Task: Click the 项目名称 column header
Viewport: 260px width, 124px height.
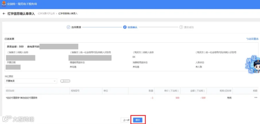Action: tap(10, 91)
